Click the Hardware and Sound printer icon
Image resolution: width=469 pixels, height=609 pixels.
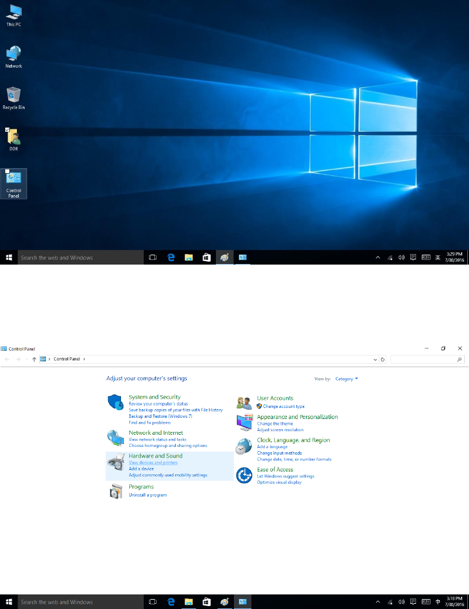point(116,461)
